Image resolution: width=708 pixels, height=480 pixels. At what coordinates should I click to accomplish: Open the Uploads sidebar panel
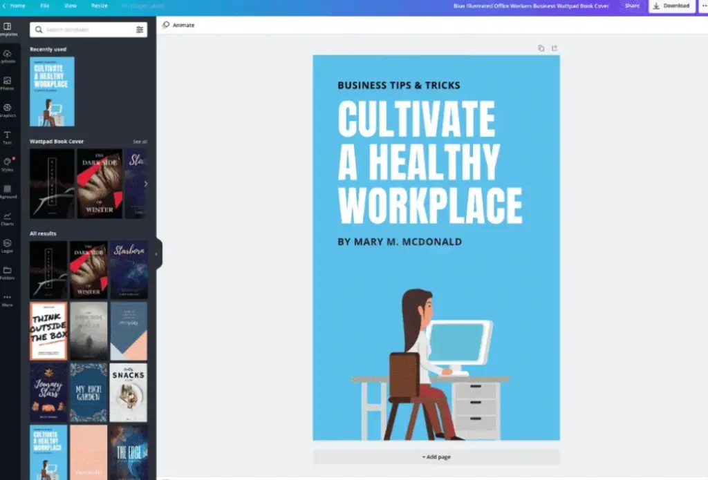coord(8,56)
